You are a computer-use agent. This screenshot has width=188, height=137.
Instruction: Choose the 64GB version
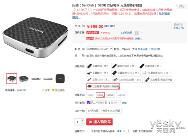click(x=110, y=95)
